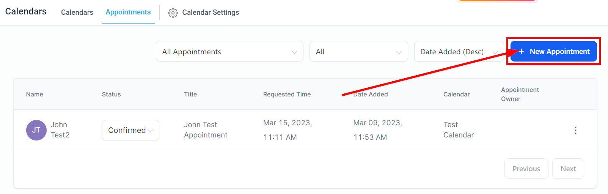Go to the Next page
608x194 pixels.
tap(568, 169)
